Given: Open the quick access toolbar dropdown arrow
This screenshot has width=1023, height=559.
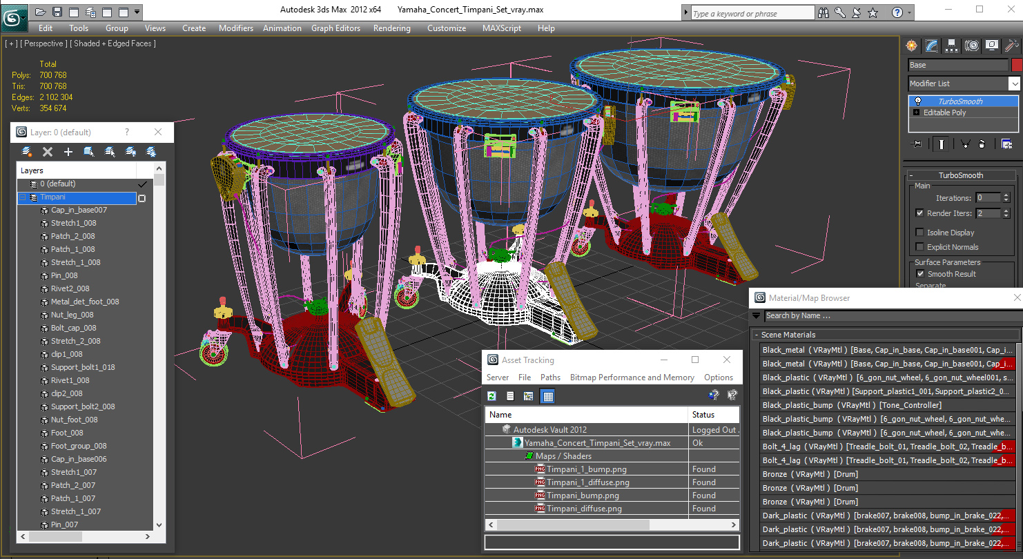Looking at the screenshot, I should click(x=137, y=12).
